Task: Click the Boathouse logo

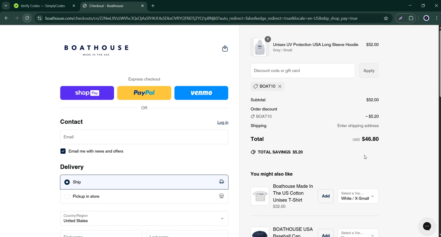Action: (x=96, y=50)
